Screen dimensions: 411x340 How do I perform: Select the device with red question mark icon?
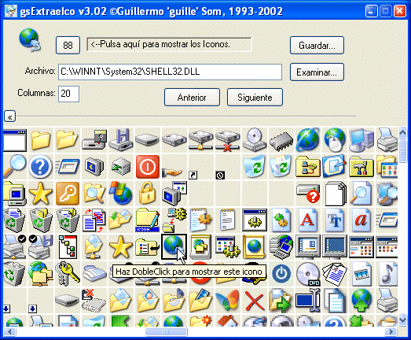coord(309,193)
